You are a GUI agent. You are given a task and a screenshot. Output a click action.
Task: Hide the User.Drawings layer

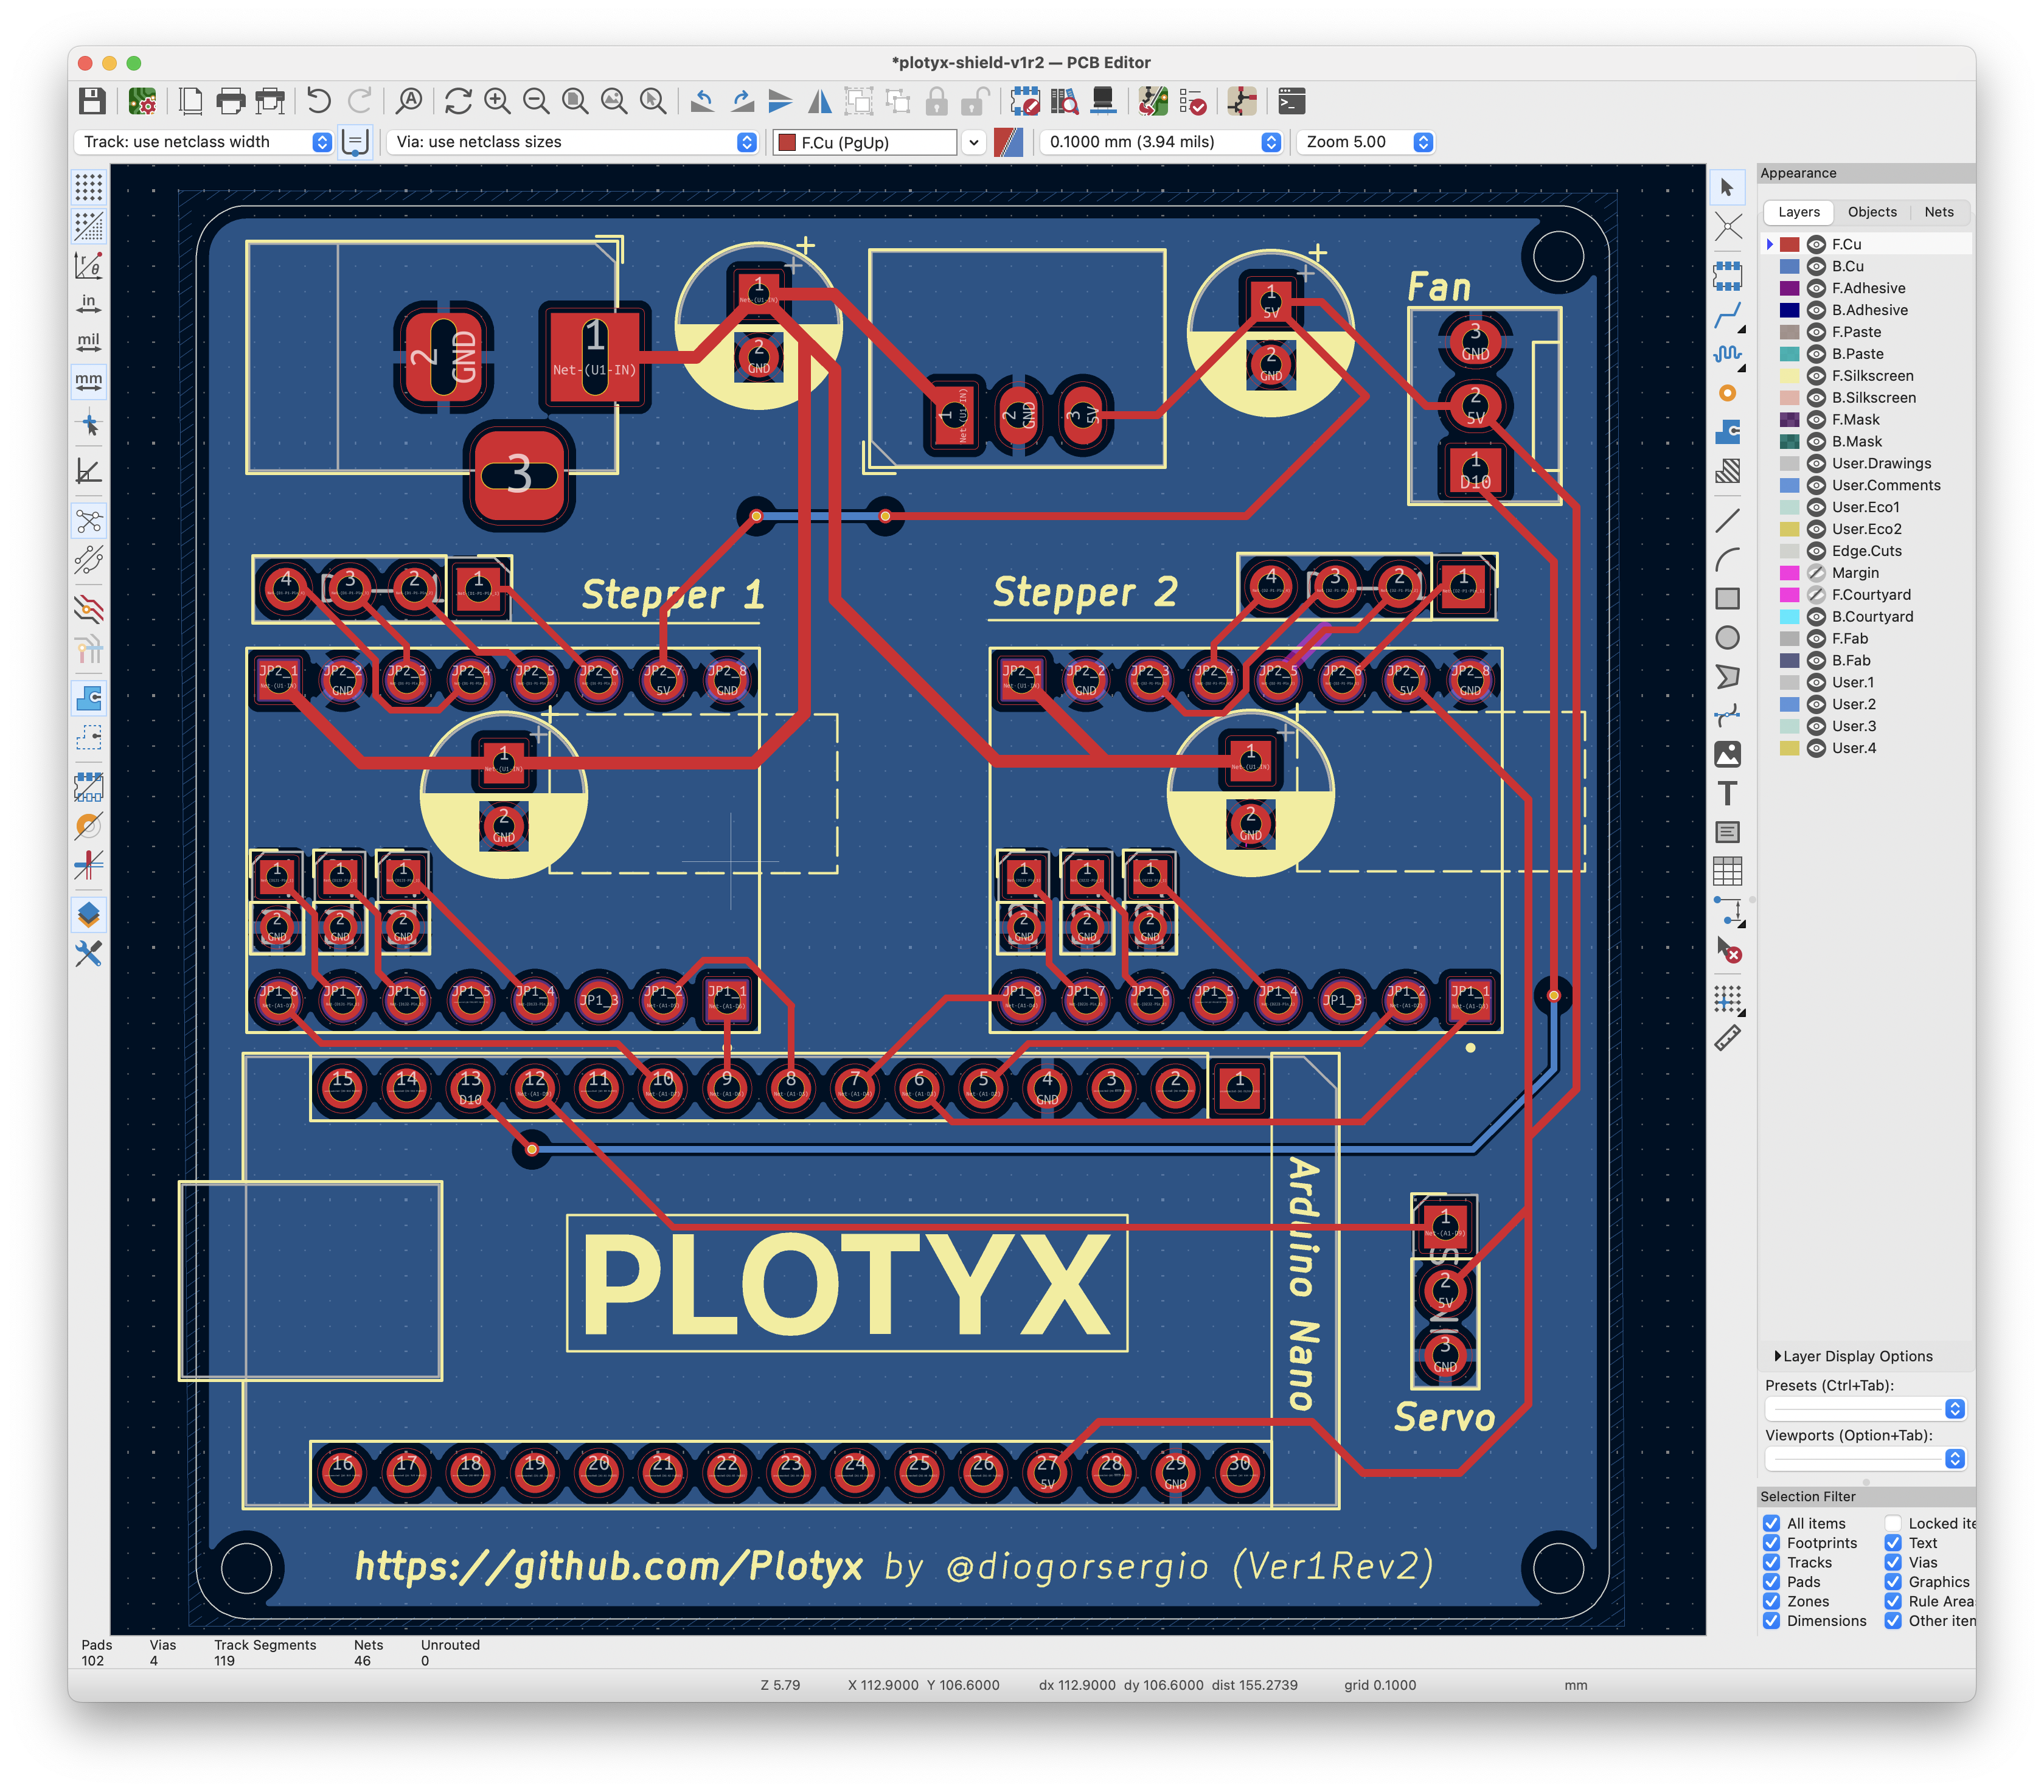coord(1816,463)
